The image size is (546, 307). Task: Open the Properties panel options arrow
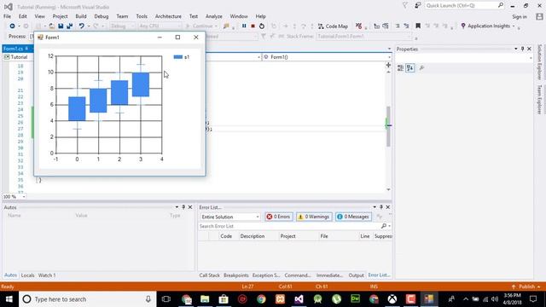[515, 49]
